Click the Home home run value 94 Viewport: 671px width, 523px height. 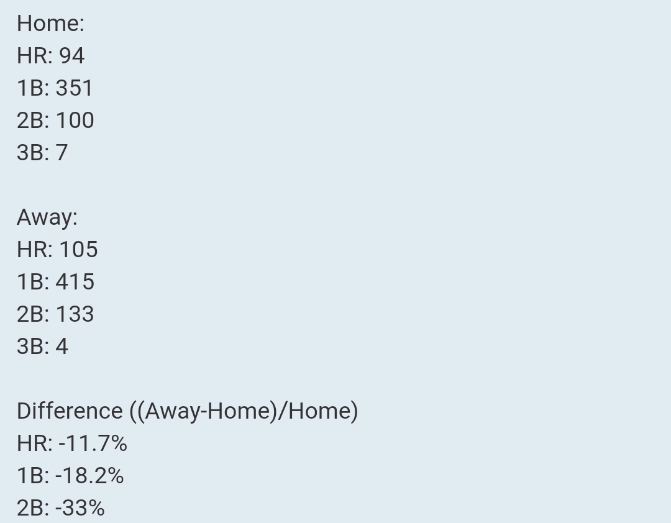point(71,56)
